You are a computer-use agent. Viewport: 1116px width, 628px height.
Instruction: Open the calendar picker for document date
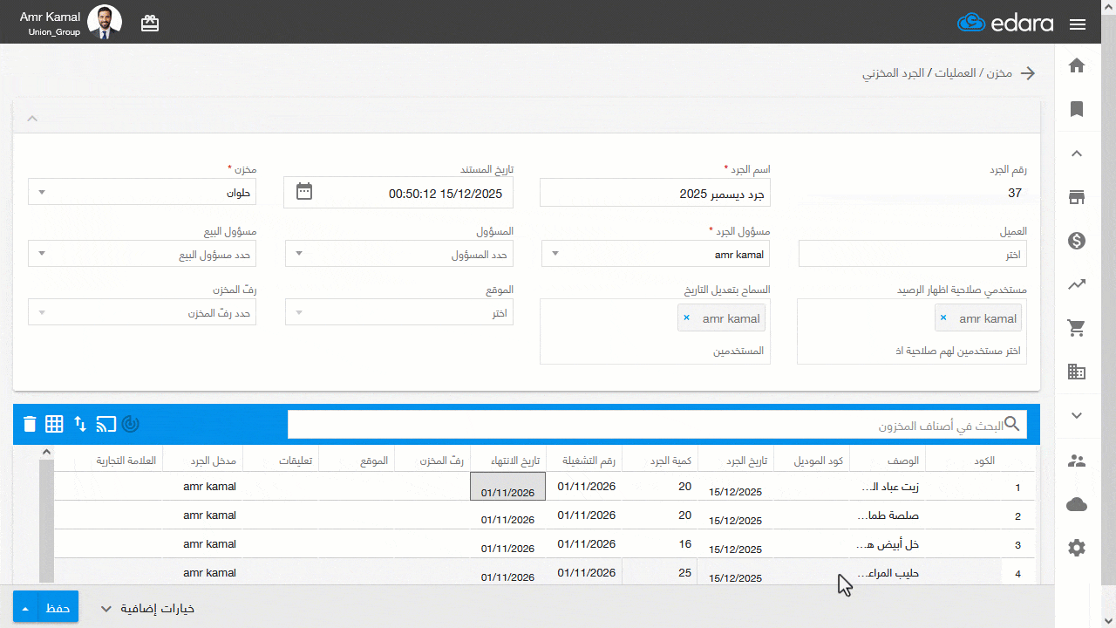pos(304,191)
